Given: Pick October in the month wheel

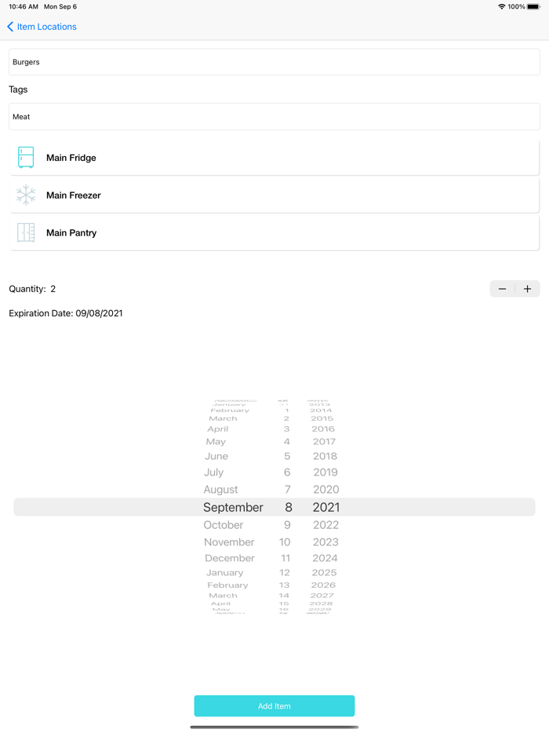Looking at the screenshot, I should pos(224,525).
